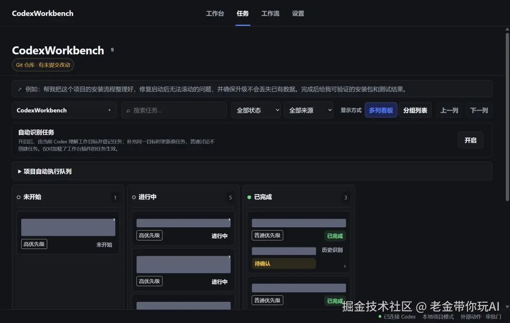Click the magnifier icon in task search
This screenshot has width=510, height=323.
tap(128, 111)
